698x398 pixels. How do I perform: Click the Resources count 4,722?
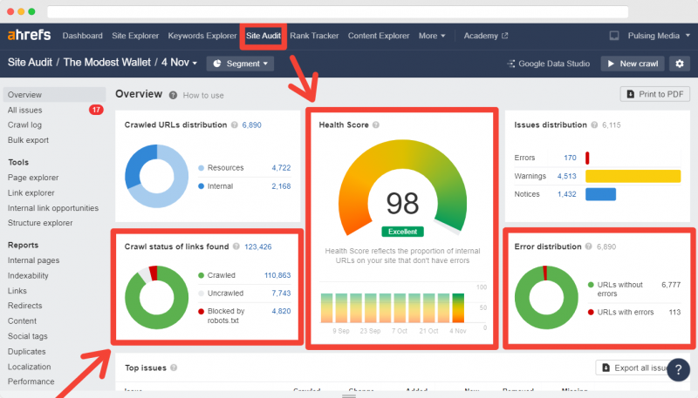[281, 168]
